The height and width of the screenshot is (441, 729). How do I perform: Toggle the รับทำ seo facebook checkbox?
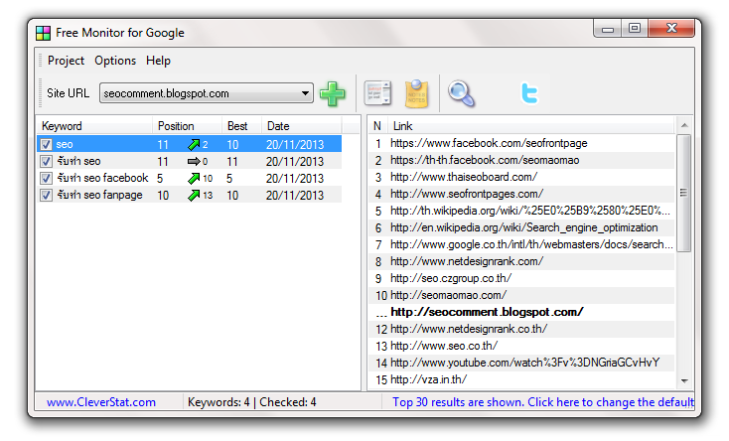[46, 178]
